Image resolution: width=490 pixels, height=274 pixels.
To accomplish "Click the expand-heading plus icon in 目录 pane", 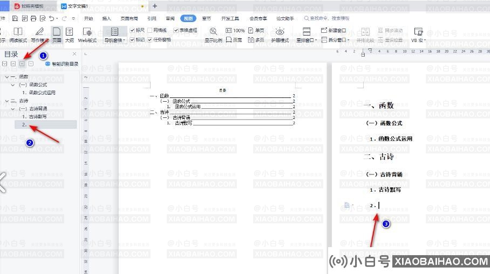I will (x=22, y=64).
